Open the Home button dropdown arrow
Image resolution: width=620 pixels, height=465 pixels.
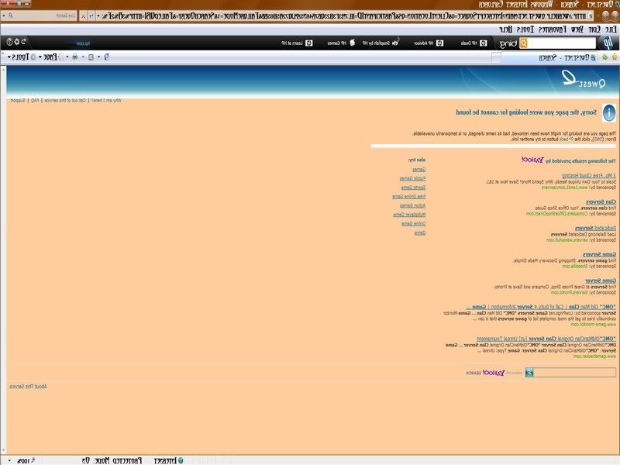pyautogui.click(x=99, y=57)
